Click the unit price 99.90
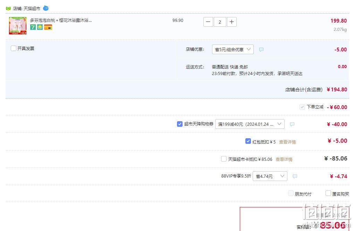 point(178,20)
